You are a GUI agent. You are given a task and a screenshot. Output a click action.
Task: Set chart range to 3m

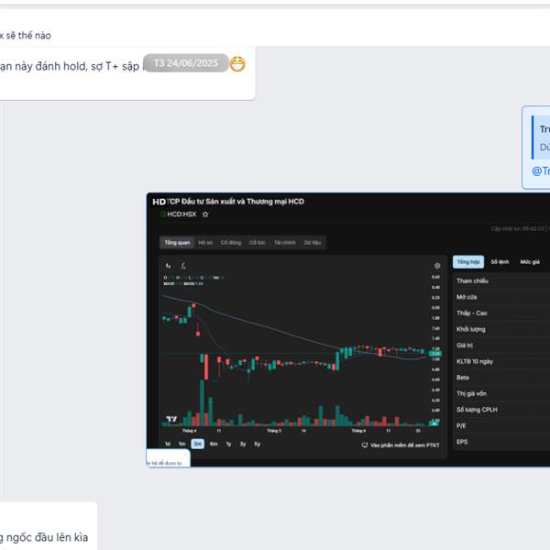point(197,444)
